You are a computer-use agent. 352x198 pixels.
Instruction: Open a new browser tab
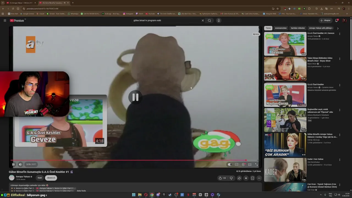tap(73, 3)
